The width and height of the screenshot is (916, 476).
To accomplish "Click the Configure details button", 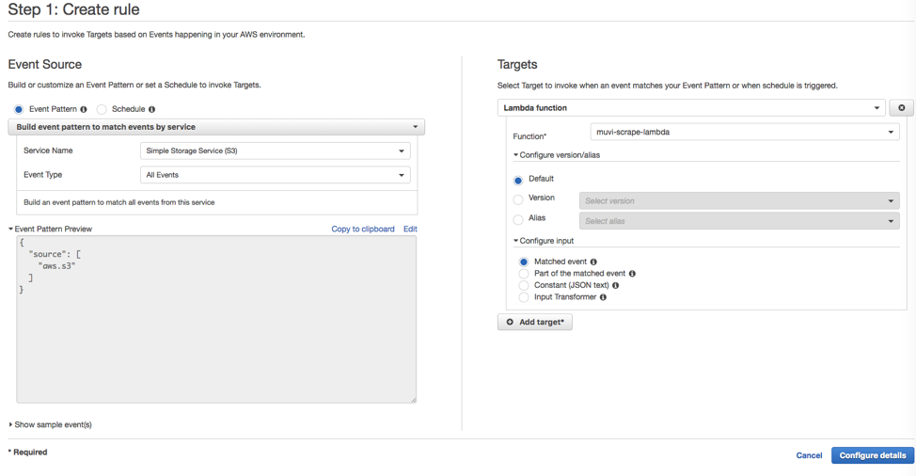I will (x=873, y=455).
